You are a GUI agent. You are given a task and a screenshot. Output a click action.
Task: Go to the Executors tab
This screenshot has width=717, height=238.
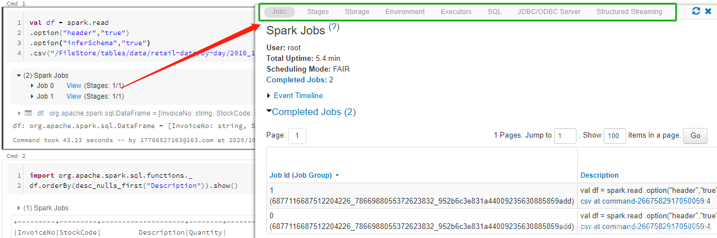(456, 12)
